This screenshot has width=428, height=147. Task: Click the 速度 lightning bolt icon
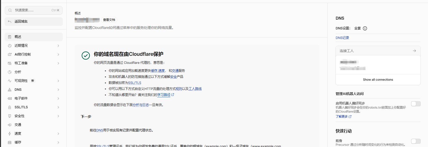point(10,134)
